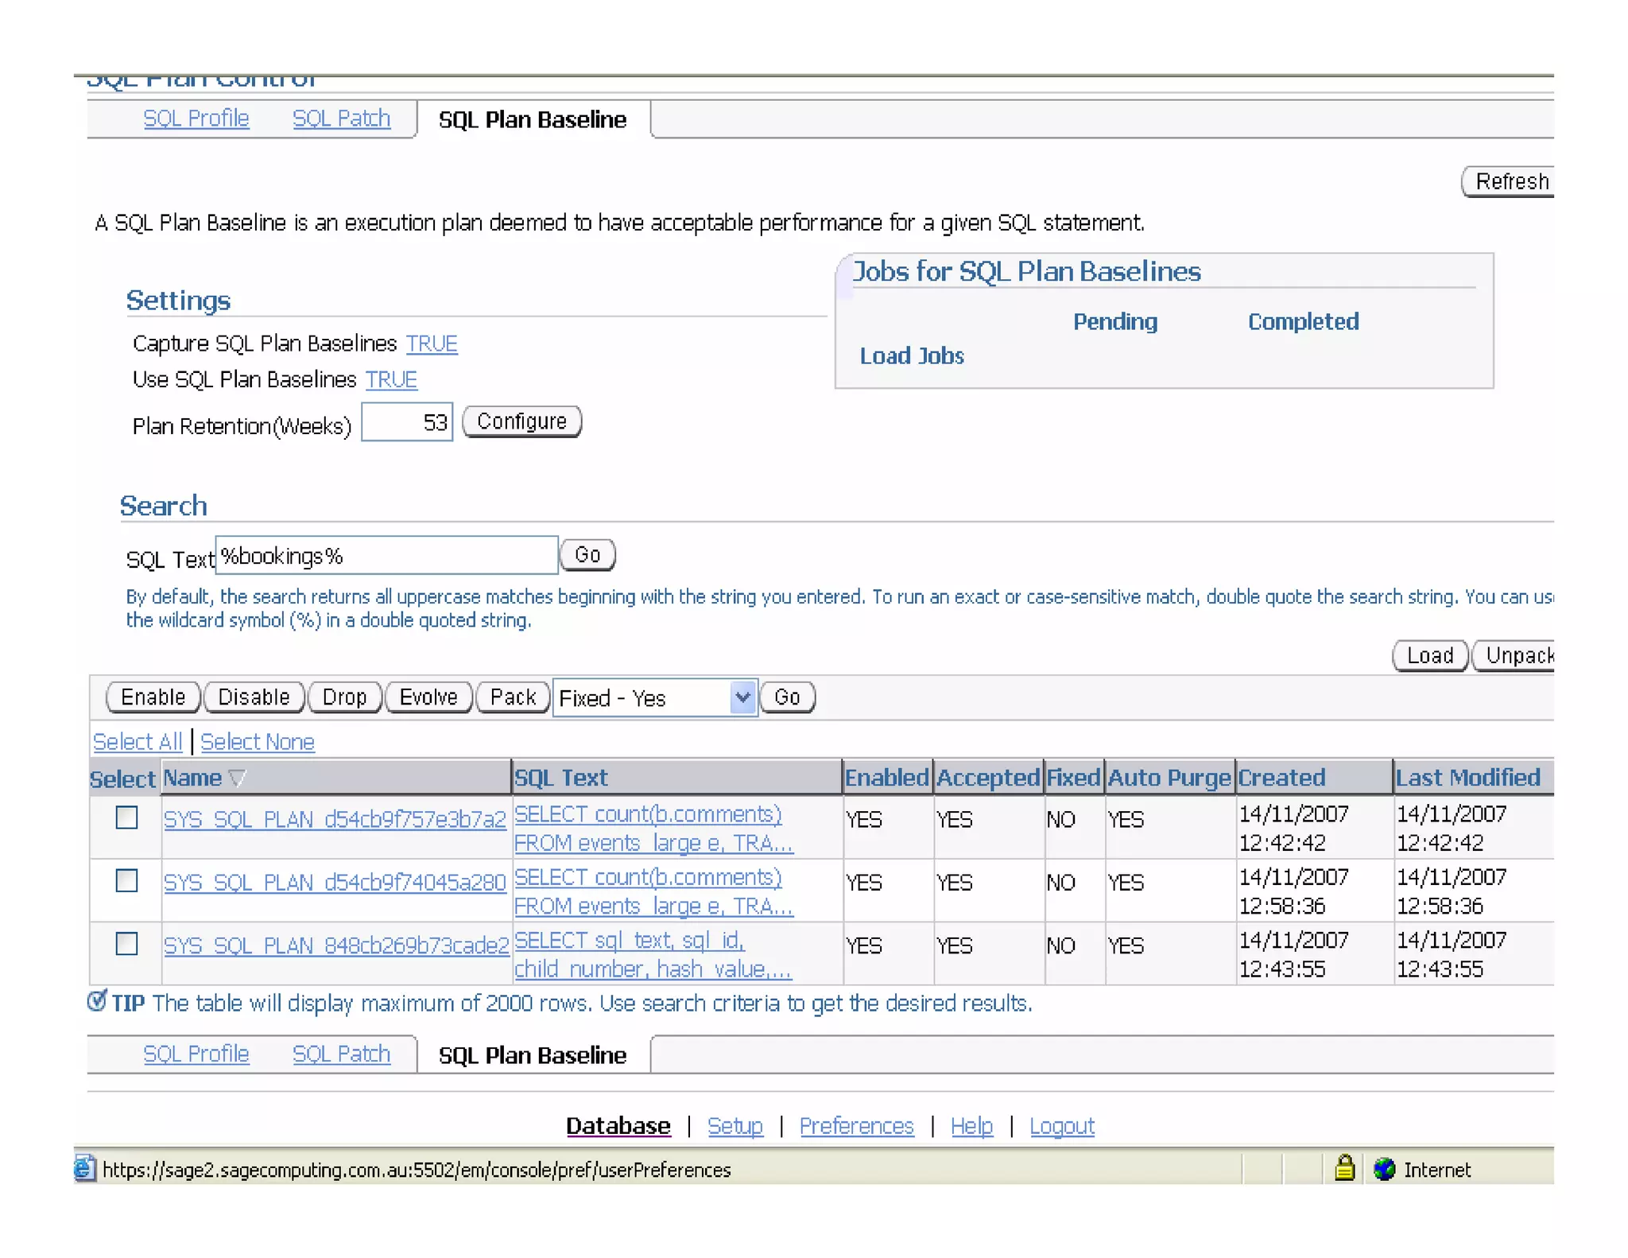Click the Name column sort arrow icon
This screenshot has width=1628, height=1258.
point(237,778)
